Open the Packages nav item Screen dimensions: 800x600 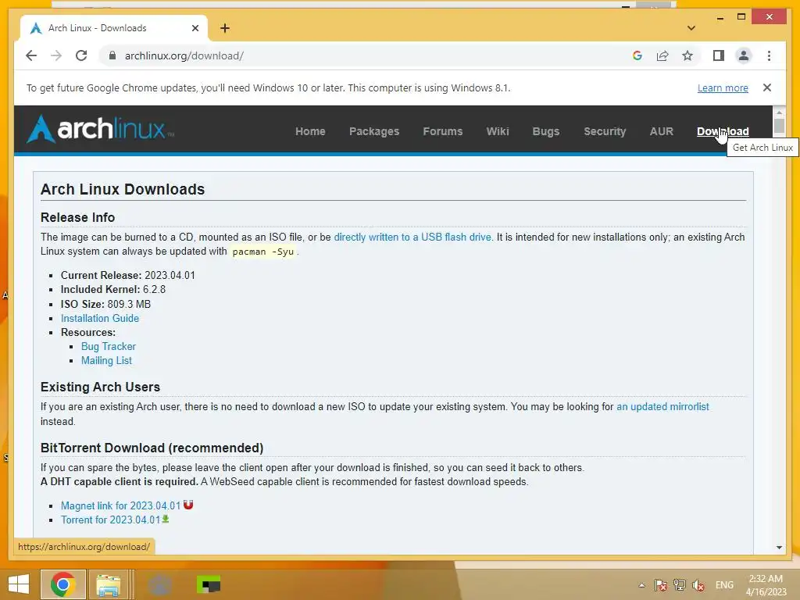[374, 131]
